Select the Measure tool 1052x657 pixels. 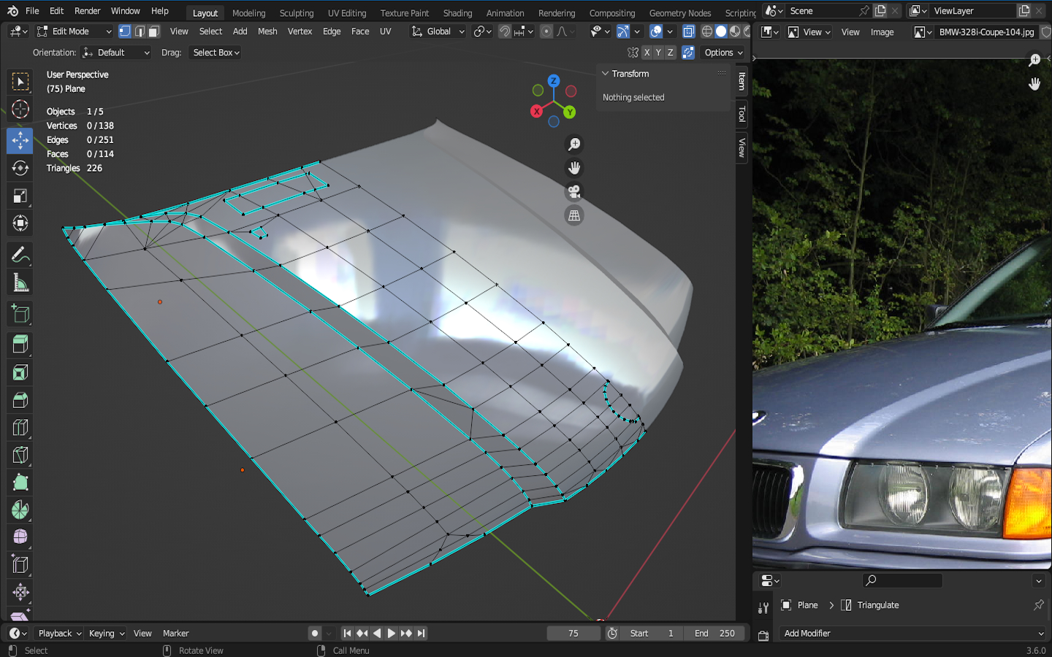pyautogui.click(x=20, y=283)
